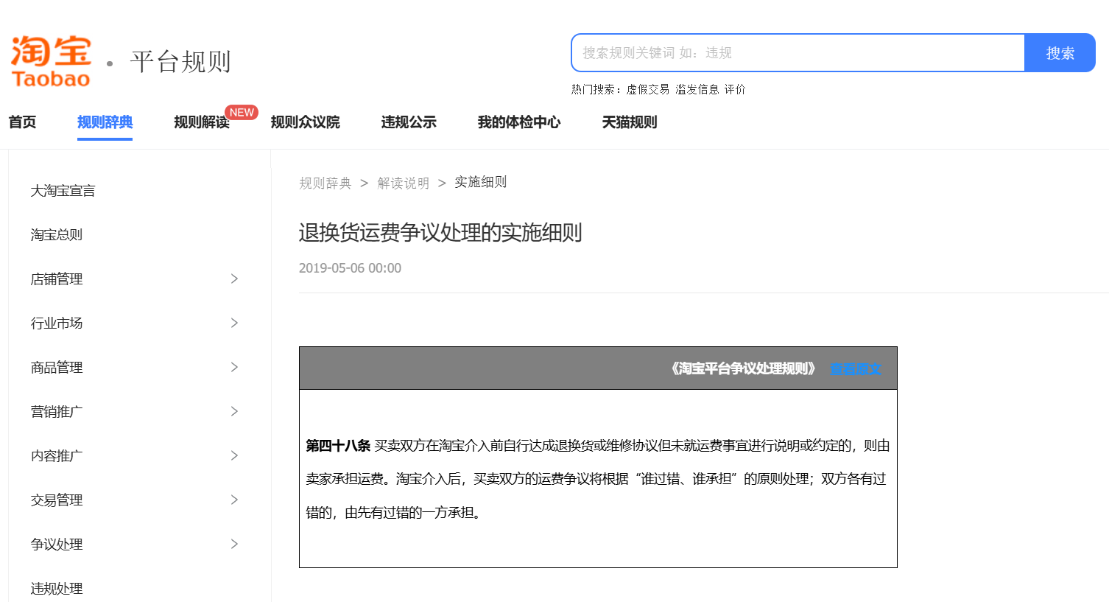The image size is (1109, 602).
Task: Select 店铺管理 sidebar item
Action: point(57,279)
